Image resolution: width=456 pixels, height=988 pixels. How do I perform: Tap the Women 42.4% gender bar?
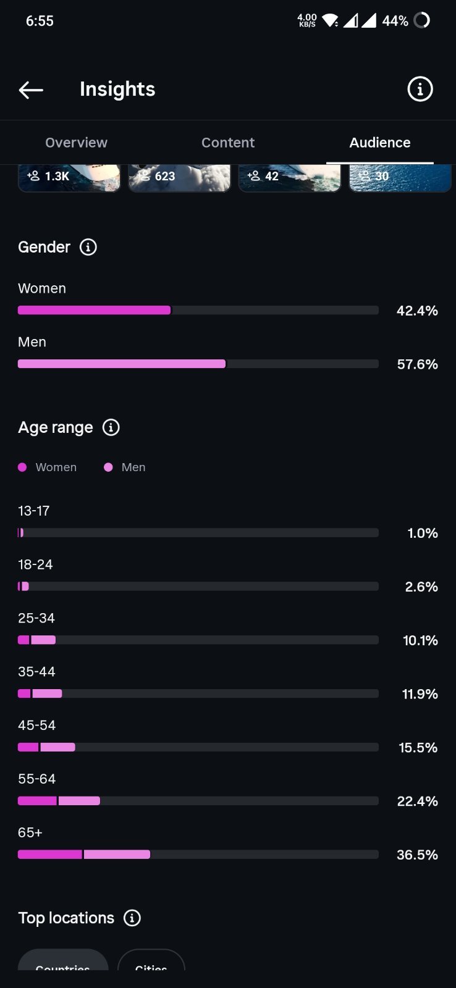pos(198,310)
